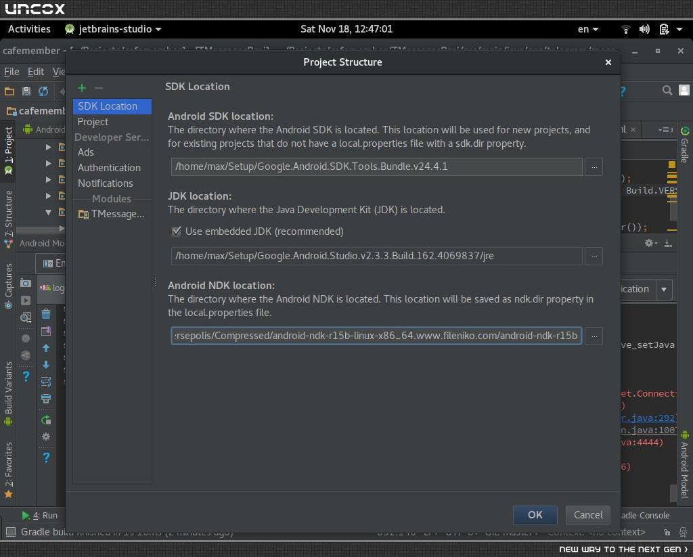The height and width of the screenshot is (557, 693).
Task: Expand the second collapsed project tree node
Action: (x=48, y=163)
